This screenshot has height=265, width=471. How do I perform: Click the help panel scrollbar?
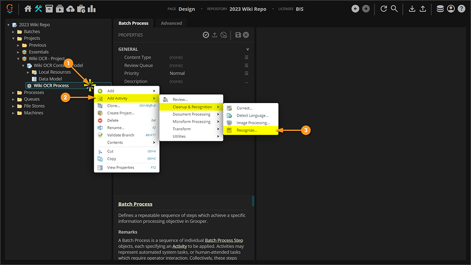tap(253, 201)
